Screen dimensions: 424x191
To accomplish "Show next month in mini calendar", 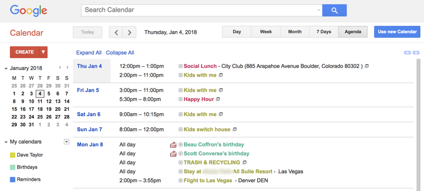I will 68,67.
